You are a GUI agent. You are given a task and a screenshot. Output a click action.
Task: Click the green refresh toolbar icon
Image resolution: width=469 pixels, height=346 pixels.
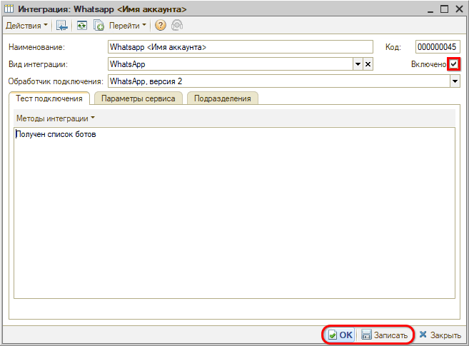pos(82,26)
